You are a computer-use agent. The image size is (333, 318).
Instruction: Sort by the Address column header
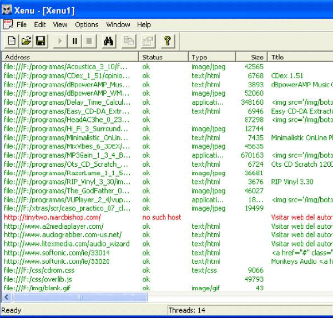click(x=70, y=57)
